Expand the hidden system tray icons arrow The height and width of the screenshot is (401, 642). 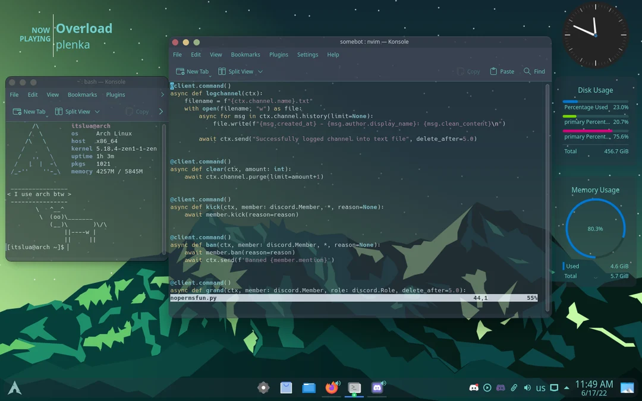click(x=566, y=387)
